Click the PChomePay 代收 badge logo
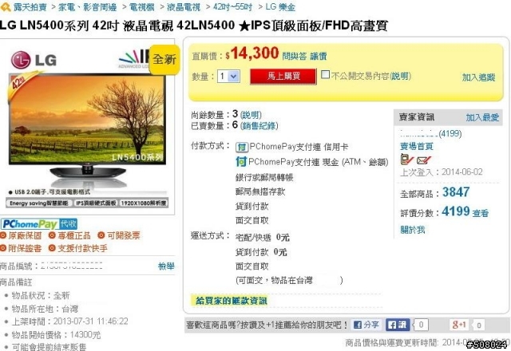This screenshot has width=511, height=351. pyautogui.click(x=39, y=224)
